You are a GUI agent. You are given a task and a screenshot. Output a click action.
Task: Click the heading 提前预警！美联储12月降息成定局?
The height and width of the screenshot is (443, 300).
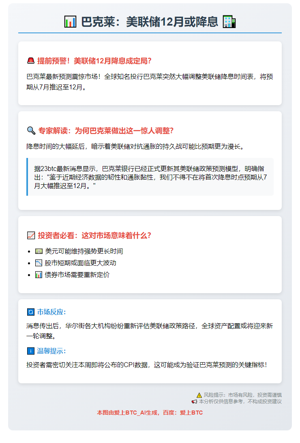(x=94, y=61)
